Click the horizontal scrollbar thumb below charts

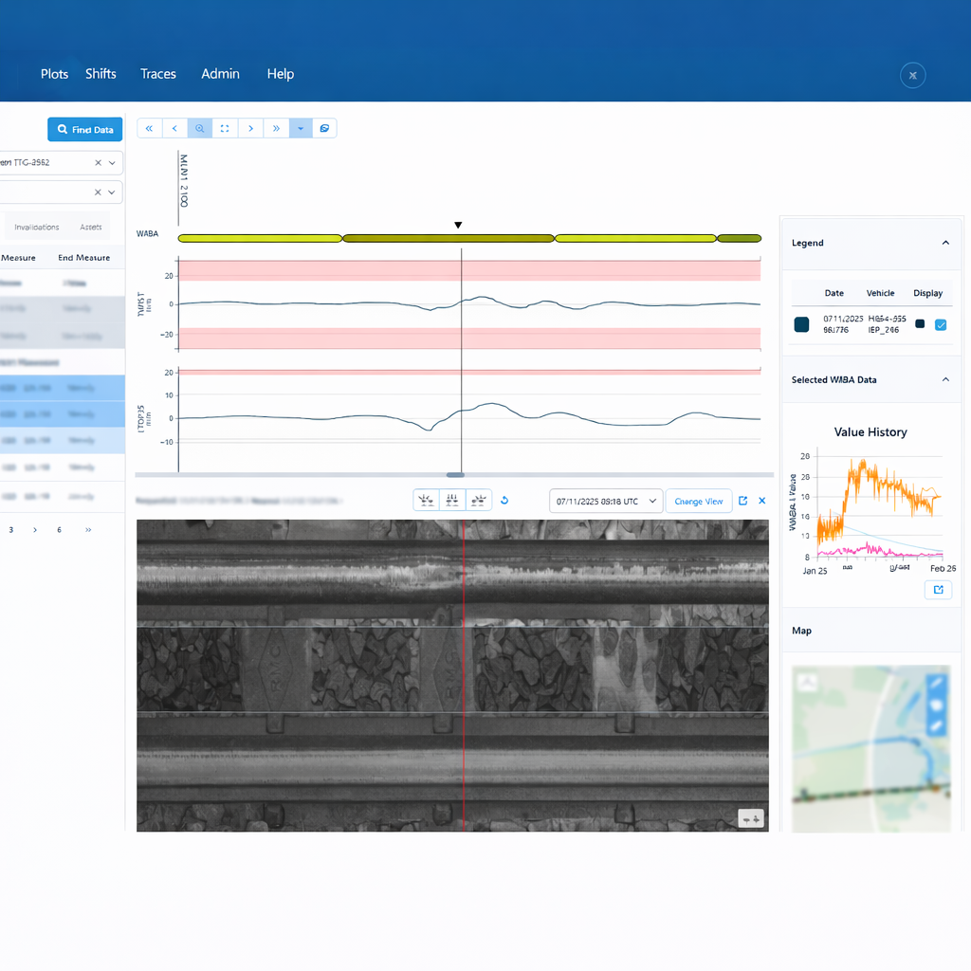point(456,475)
